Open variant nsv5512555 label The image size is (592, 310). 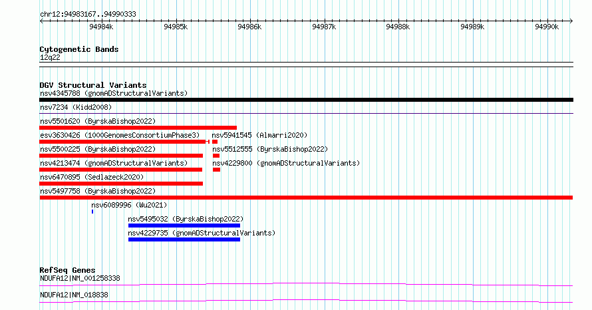point(270,149)
